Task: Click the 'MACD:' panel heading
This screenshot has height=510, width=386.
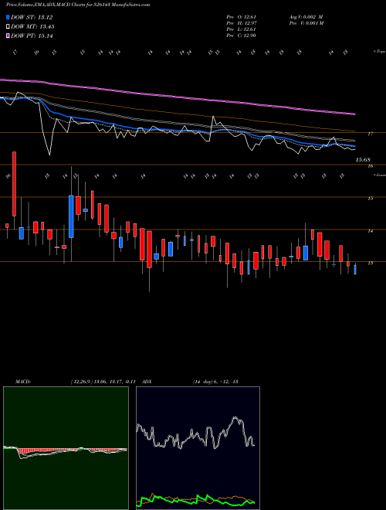Action: [23, 382]
